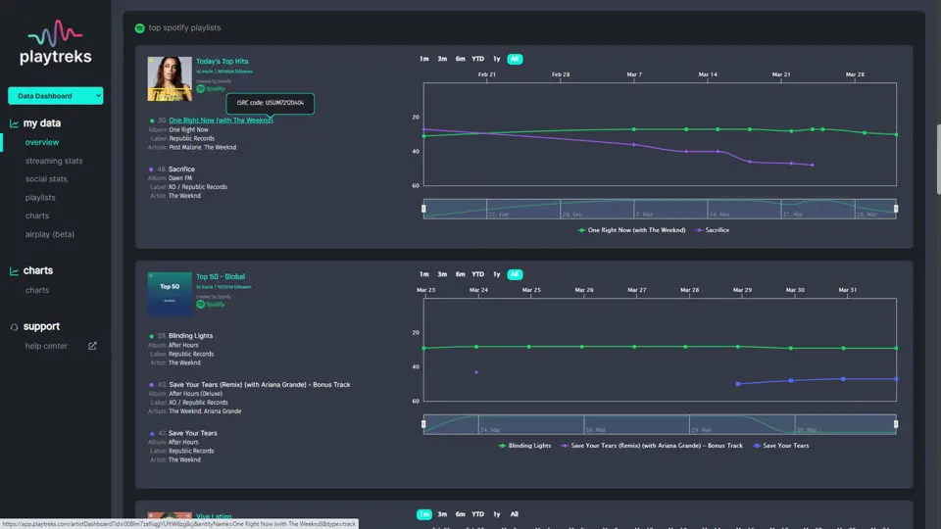941x529 pixels.
Task: Select 3m range on Top 50 Global chart
Action: pyautogui.click(x=442, y=274)
